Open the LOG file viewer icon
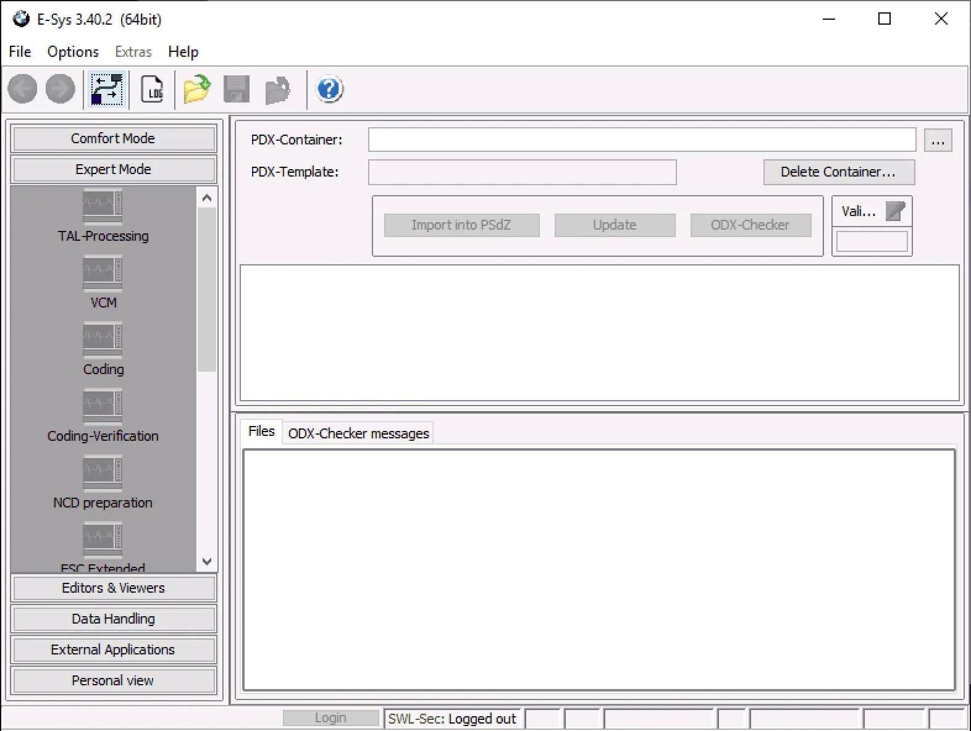 [152, 90]
